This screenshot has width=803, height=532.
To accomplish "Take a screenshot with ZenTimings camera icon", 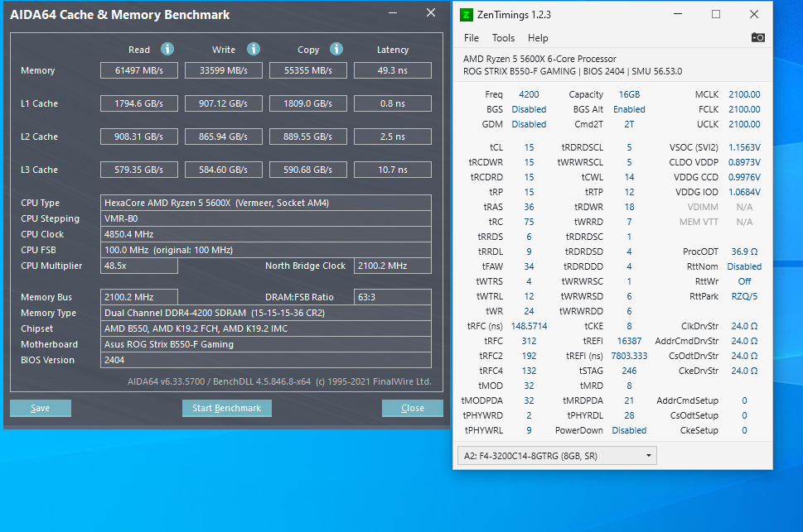I will tap(757, 37).
